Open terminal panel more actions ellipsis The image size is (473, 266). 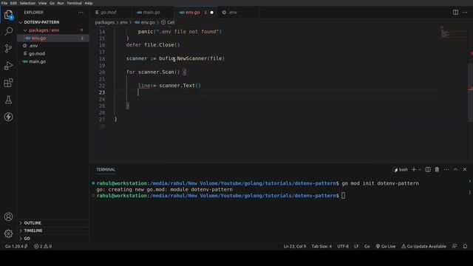(446, 169)
